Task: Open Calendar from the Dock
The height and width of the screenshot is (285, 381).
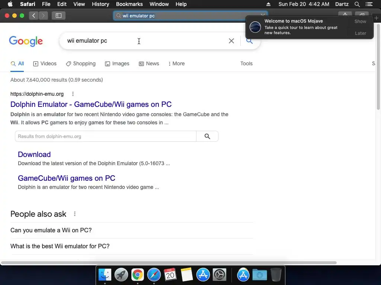Action: pos(170,275)
